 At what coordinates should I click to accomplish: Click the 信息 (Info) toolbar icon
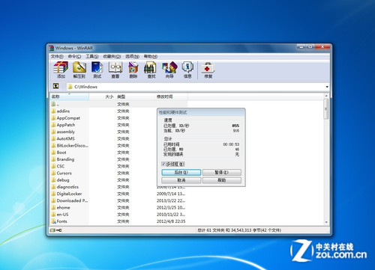[187, 70]
